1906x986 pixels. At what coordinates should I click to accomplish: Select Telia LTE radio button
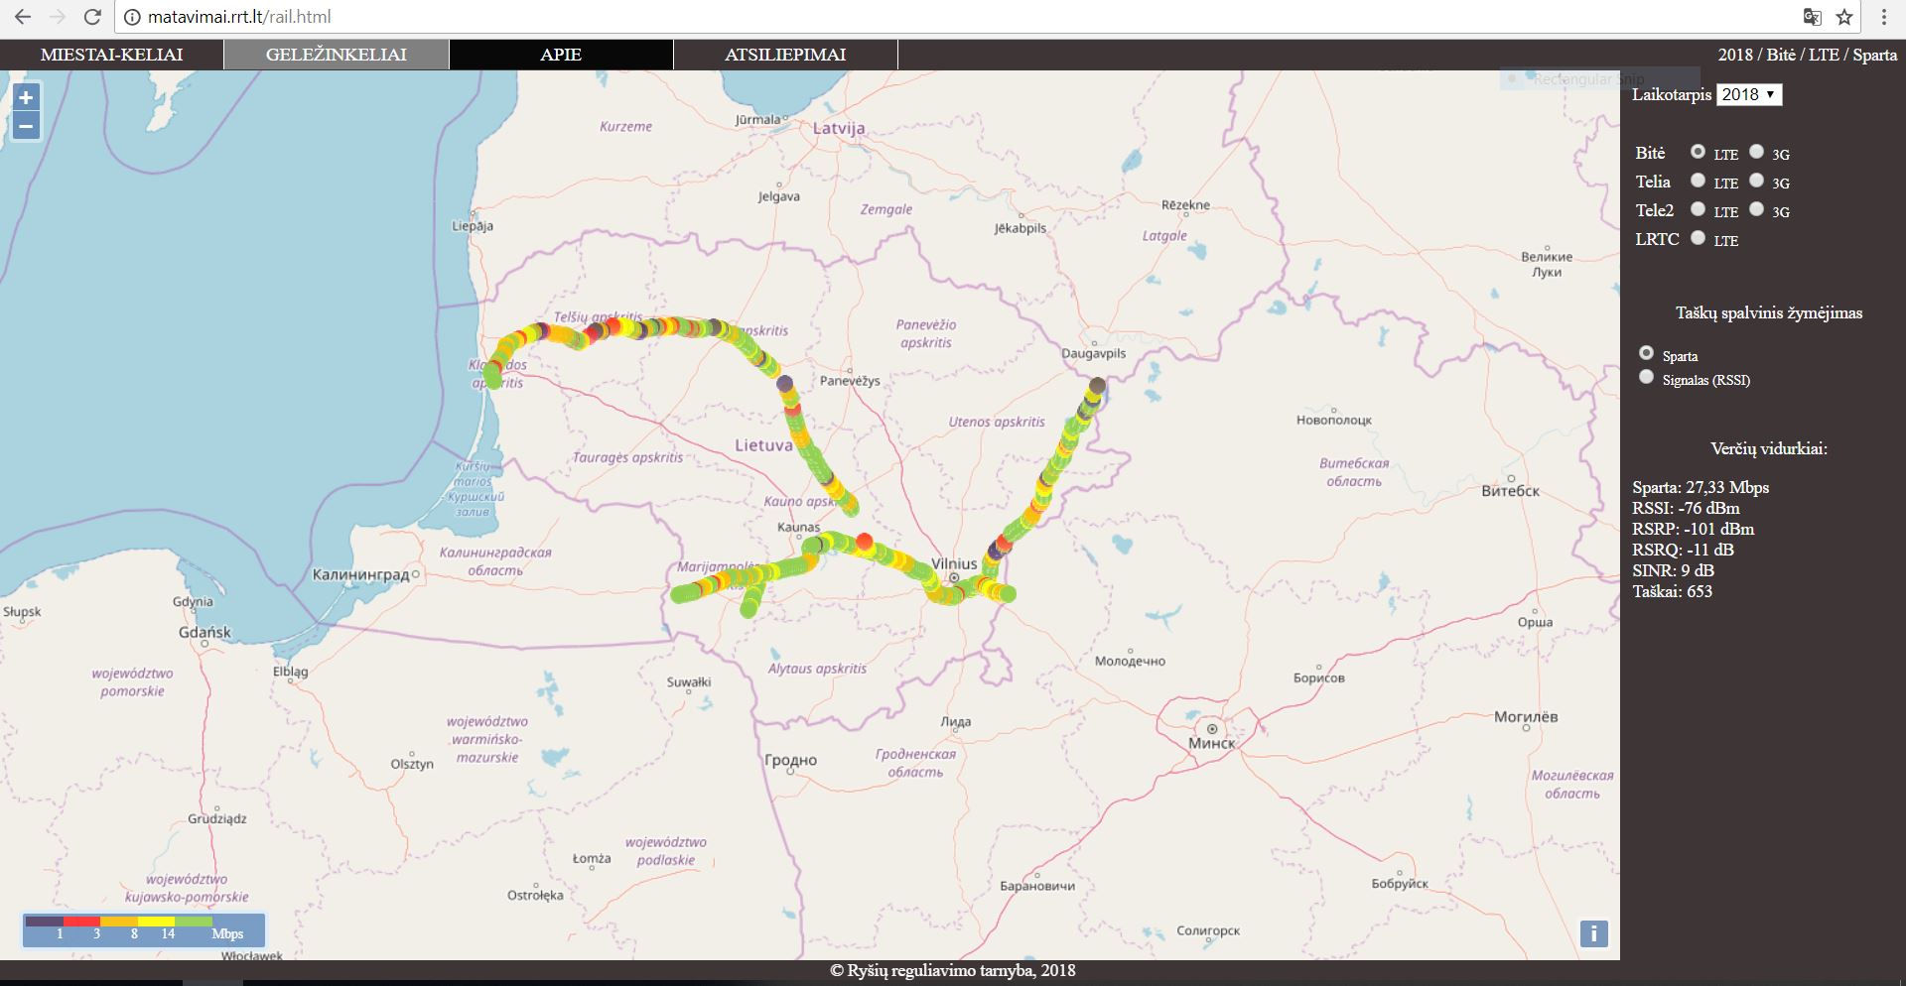click(1698, 181)
